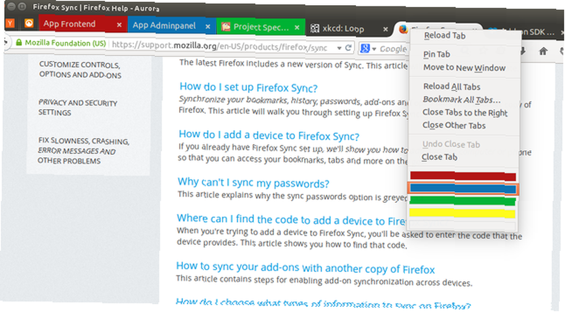
Task: Switch to the App Adminpanel tab
Action: pyautogui.click(x=172, y=25)
